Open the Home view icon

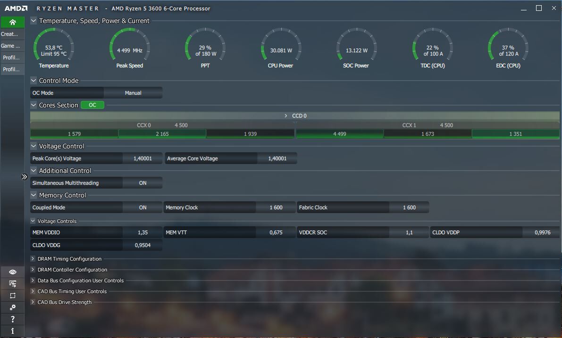tap(13, 22)
